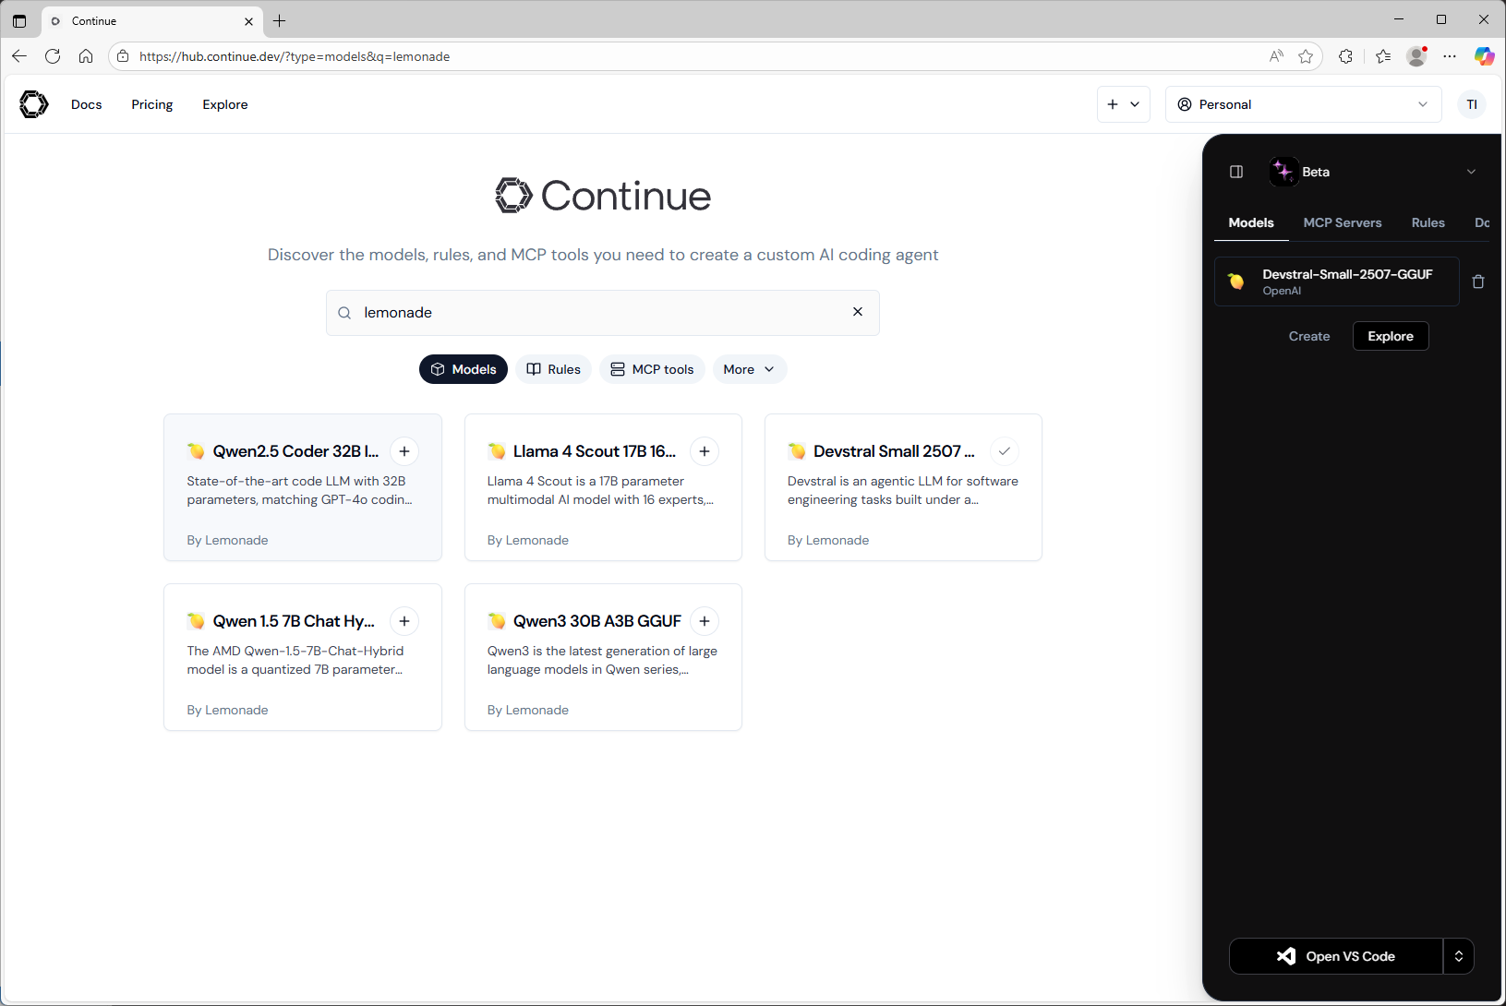Add Qwen2.5 Coder 32B model
The image size is (1506, 1006).
[x=404, y=451]
